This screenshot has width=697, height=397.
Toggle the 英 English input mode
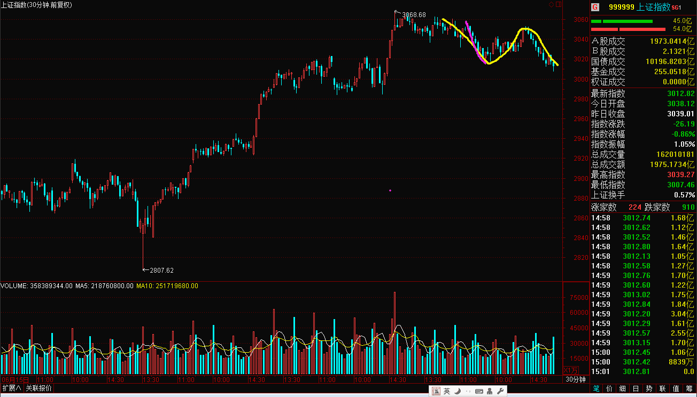(447, 392)
